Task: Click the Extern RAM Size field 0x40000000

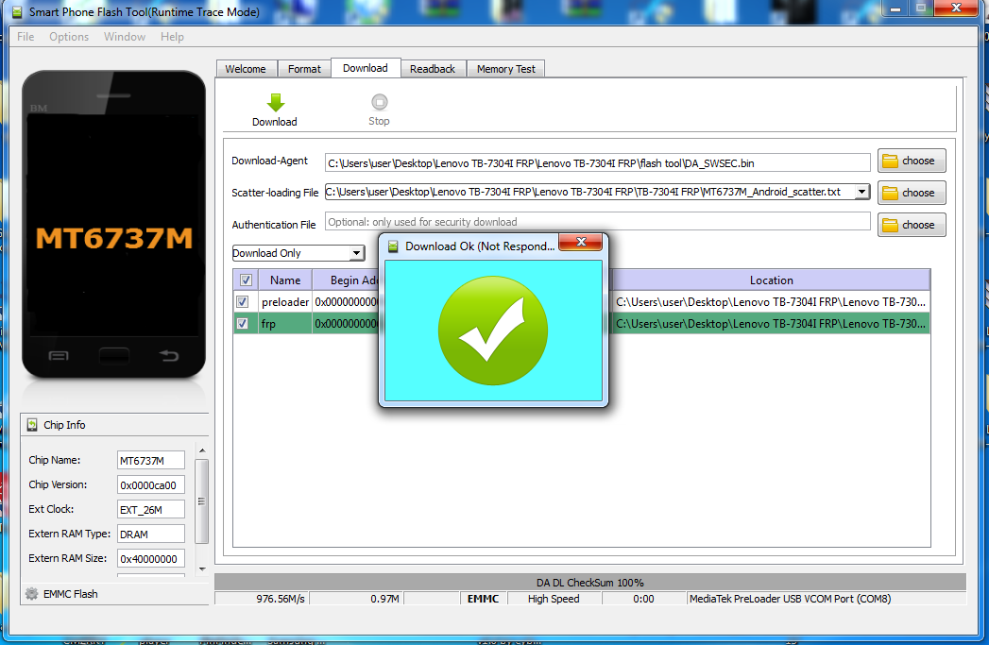Action: click(151, 559)
